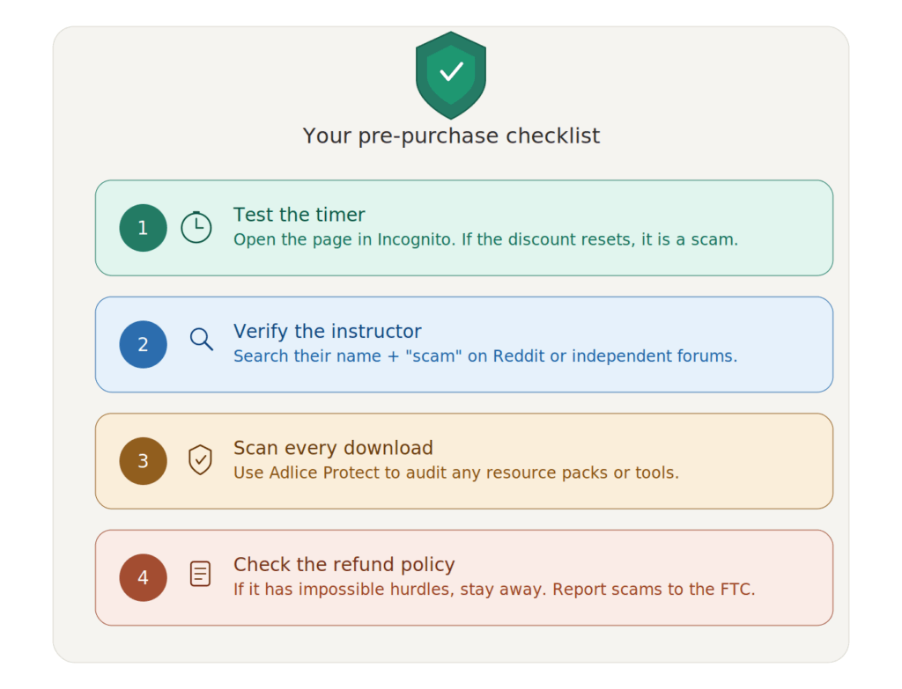Click "Your pre-purchase checklist" title
This screenshot has height=689, width=902.
click(x=451, y=136)
